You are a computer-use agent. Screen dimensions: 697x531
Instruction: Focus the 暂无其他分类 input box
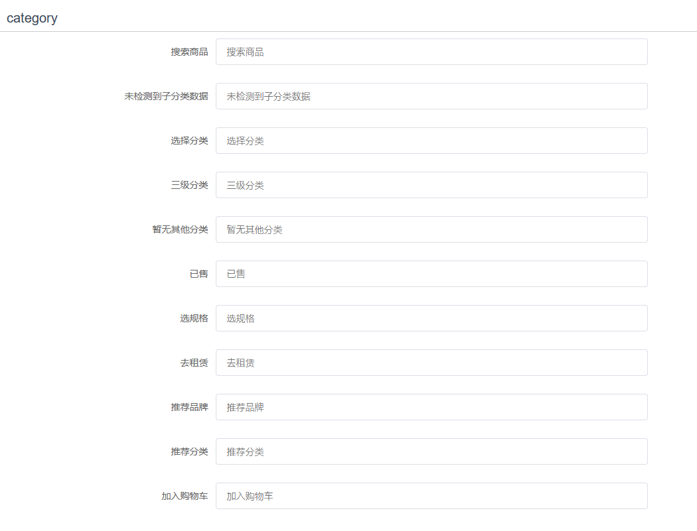(x=431, y=229)
